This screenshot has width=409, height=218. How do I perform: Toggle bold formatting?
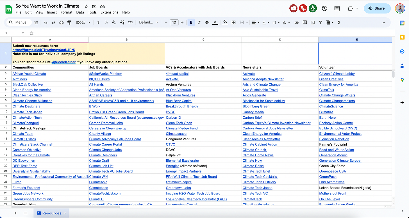click(x=191, y=22)
